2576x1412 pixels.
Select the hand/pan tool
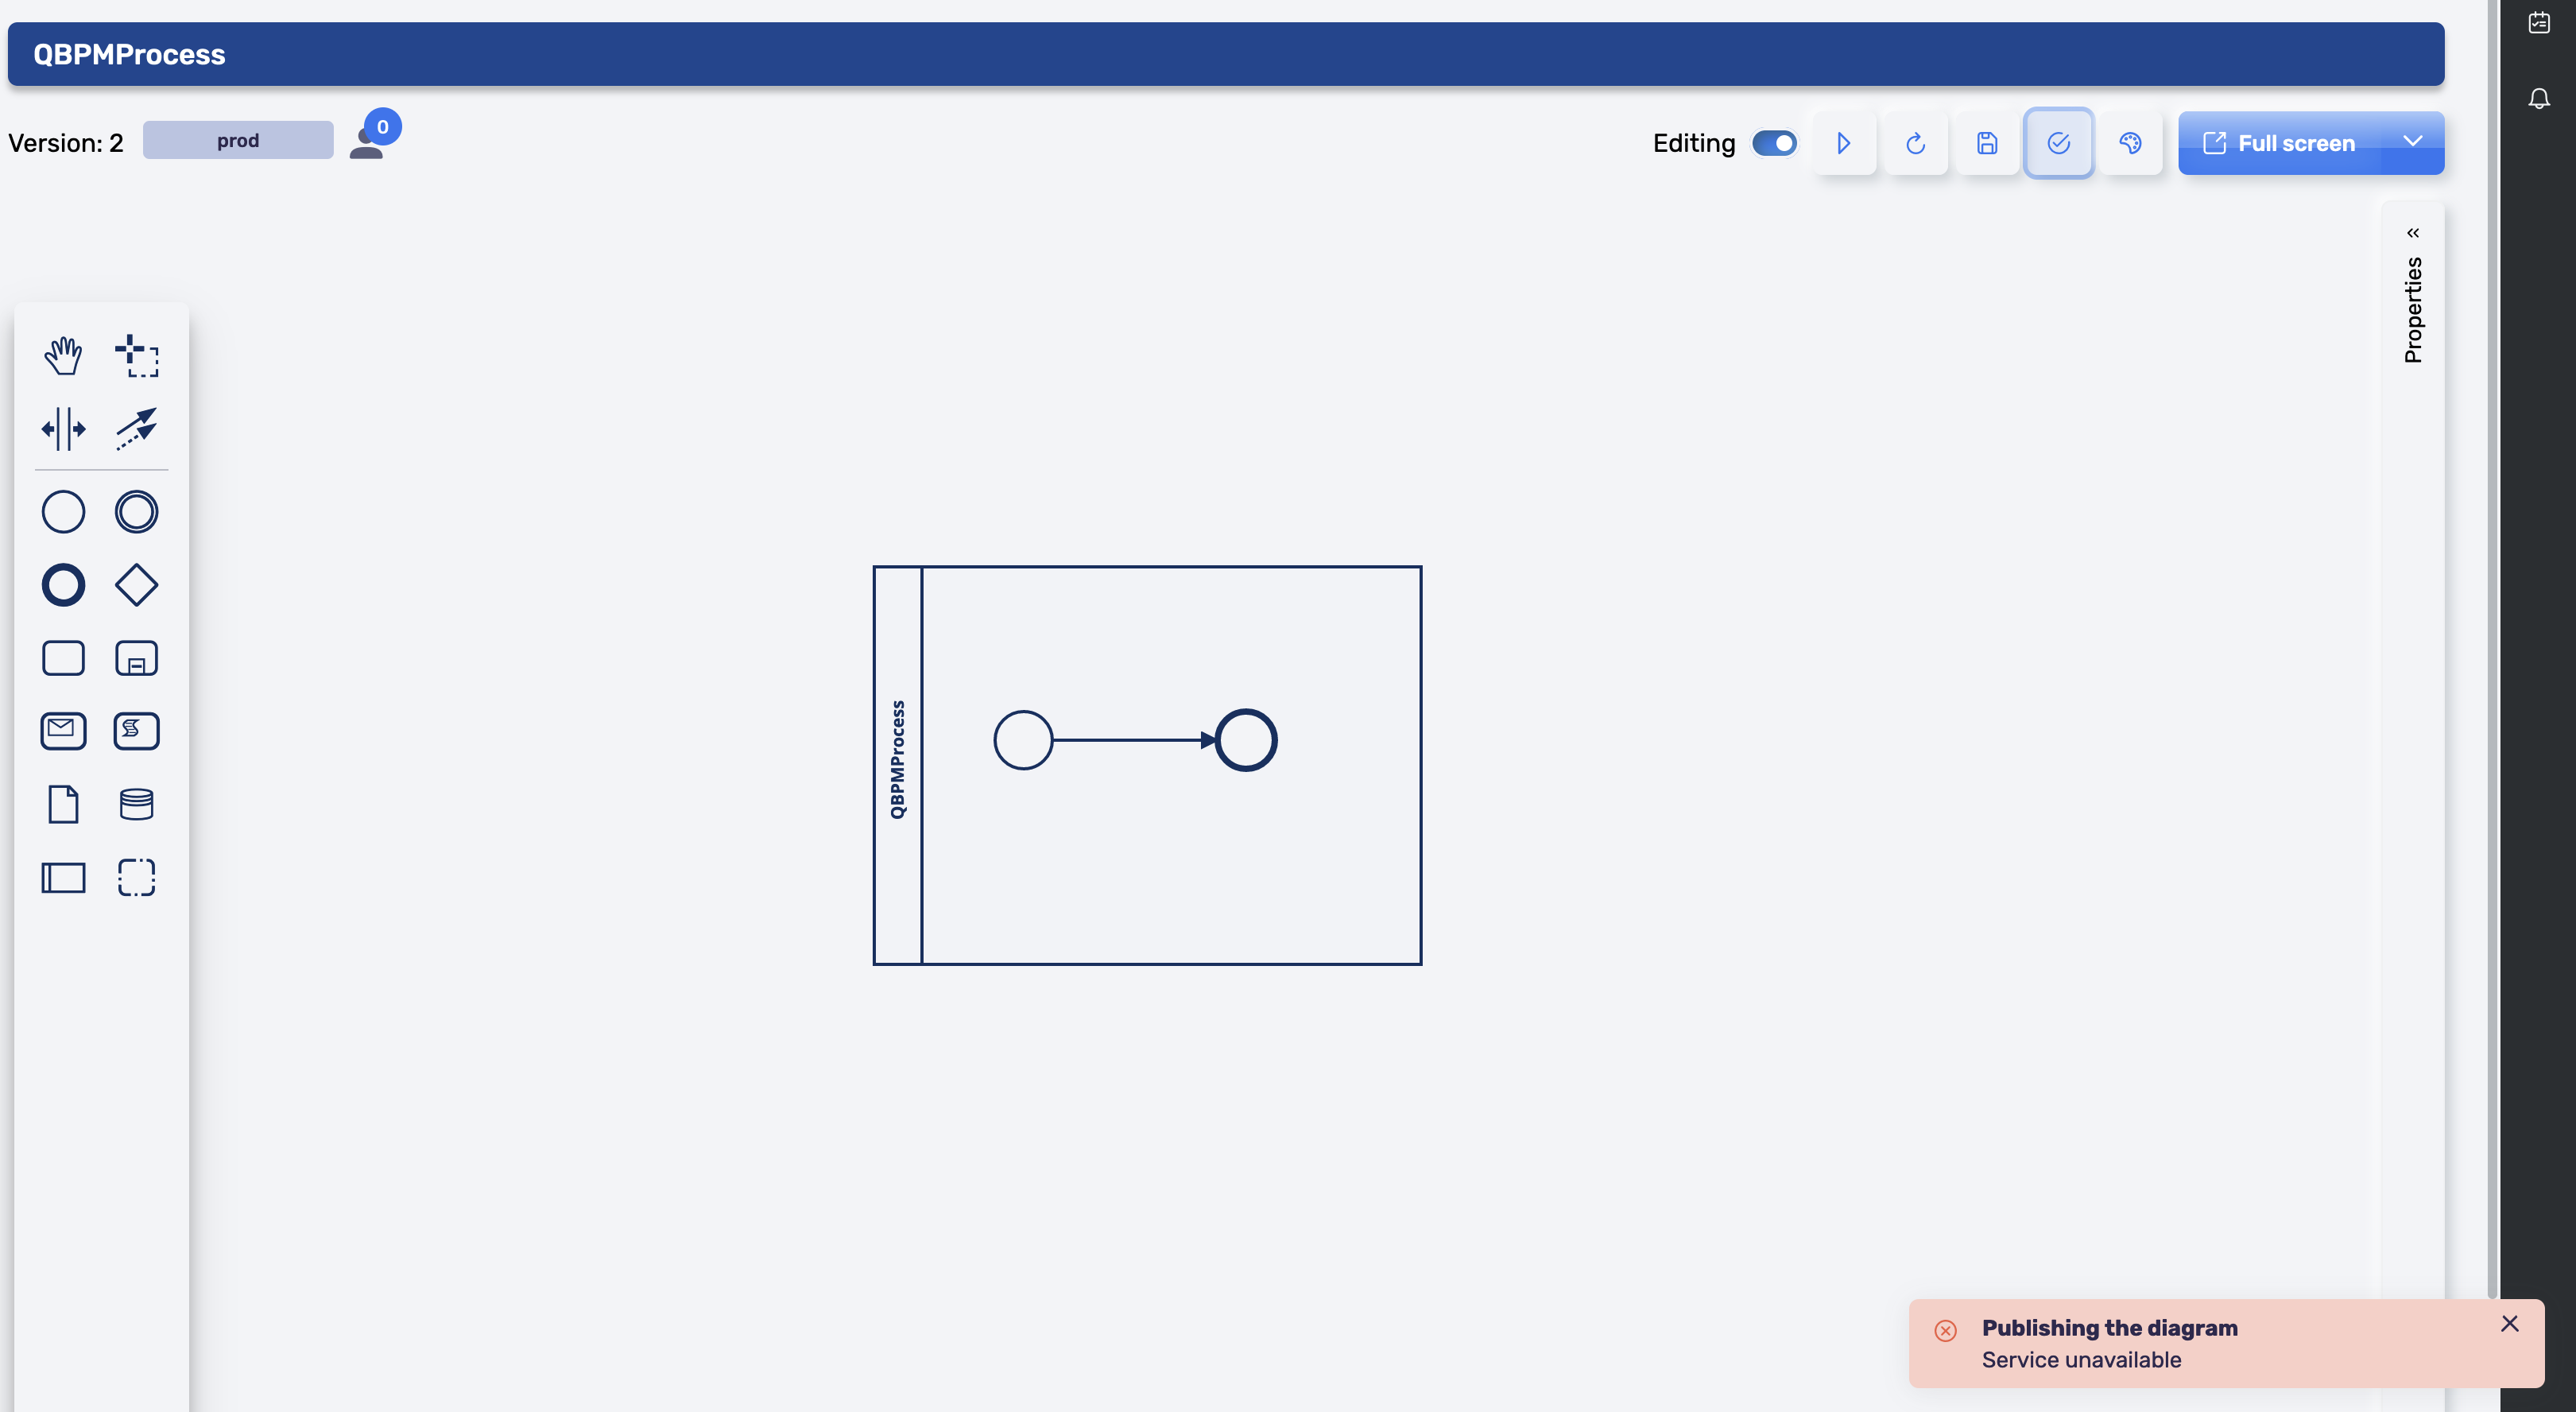(x=63, y=355)
